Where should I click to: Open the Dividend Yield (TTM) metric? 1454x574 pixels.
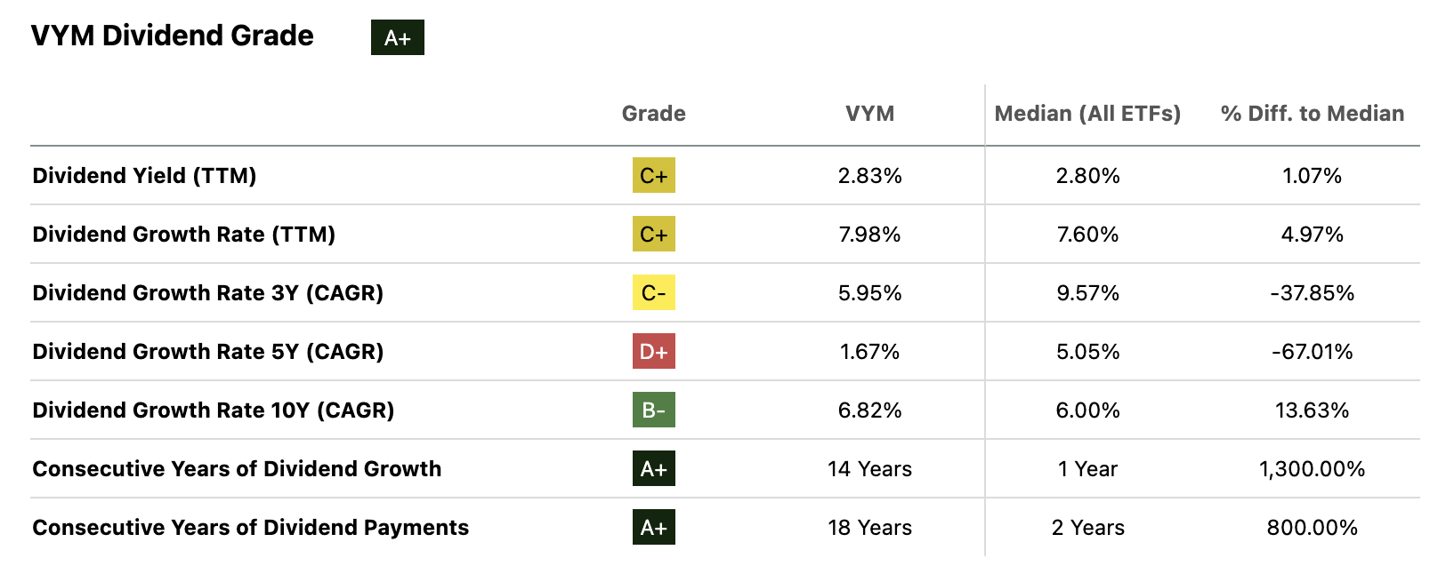coord(144,175)
